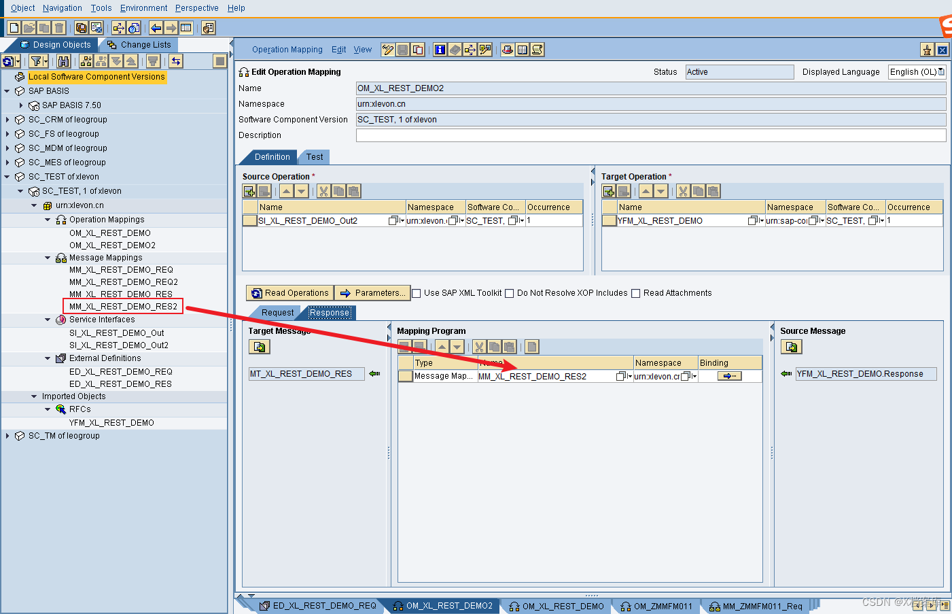Screen dimensions: 952x614
Task: Click the new page icon in Mapping Program toolbar
Action: tap(532, 347)
